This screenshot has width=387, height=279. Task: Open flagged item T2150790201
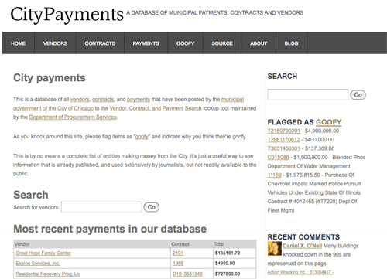coord(284,131)
